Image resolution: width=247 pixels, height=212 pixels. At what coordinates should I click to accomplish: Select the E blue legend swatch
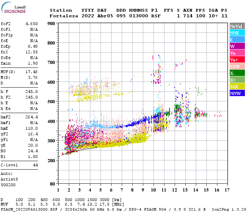click(x=237, y=40)
